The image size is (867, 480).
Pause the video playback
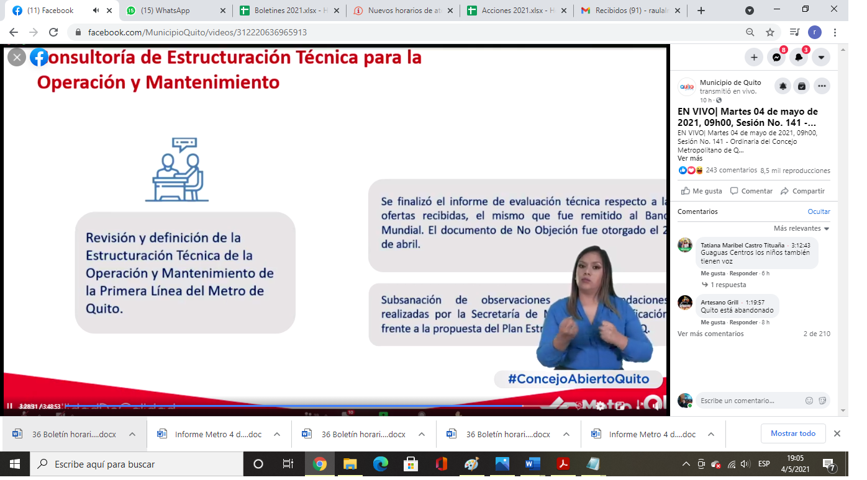point(10,406)
